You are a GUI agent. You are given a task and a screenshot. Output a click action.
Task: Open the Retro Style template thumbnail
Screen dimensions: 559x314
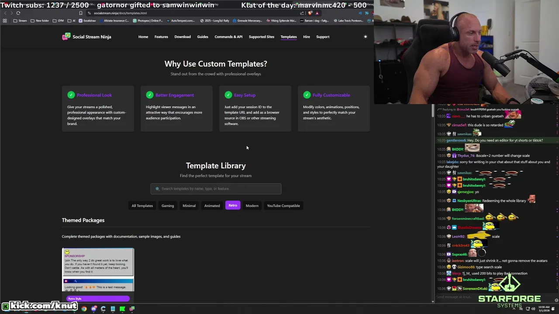coord(98,270)
